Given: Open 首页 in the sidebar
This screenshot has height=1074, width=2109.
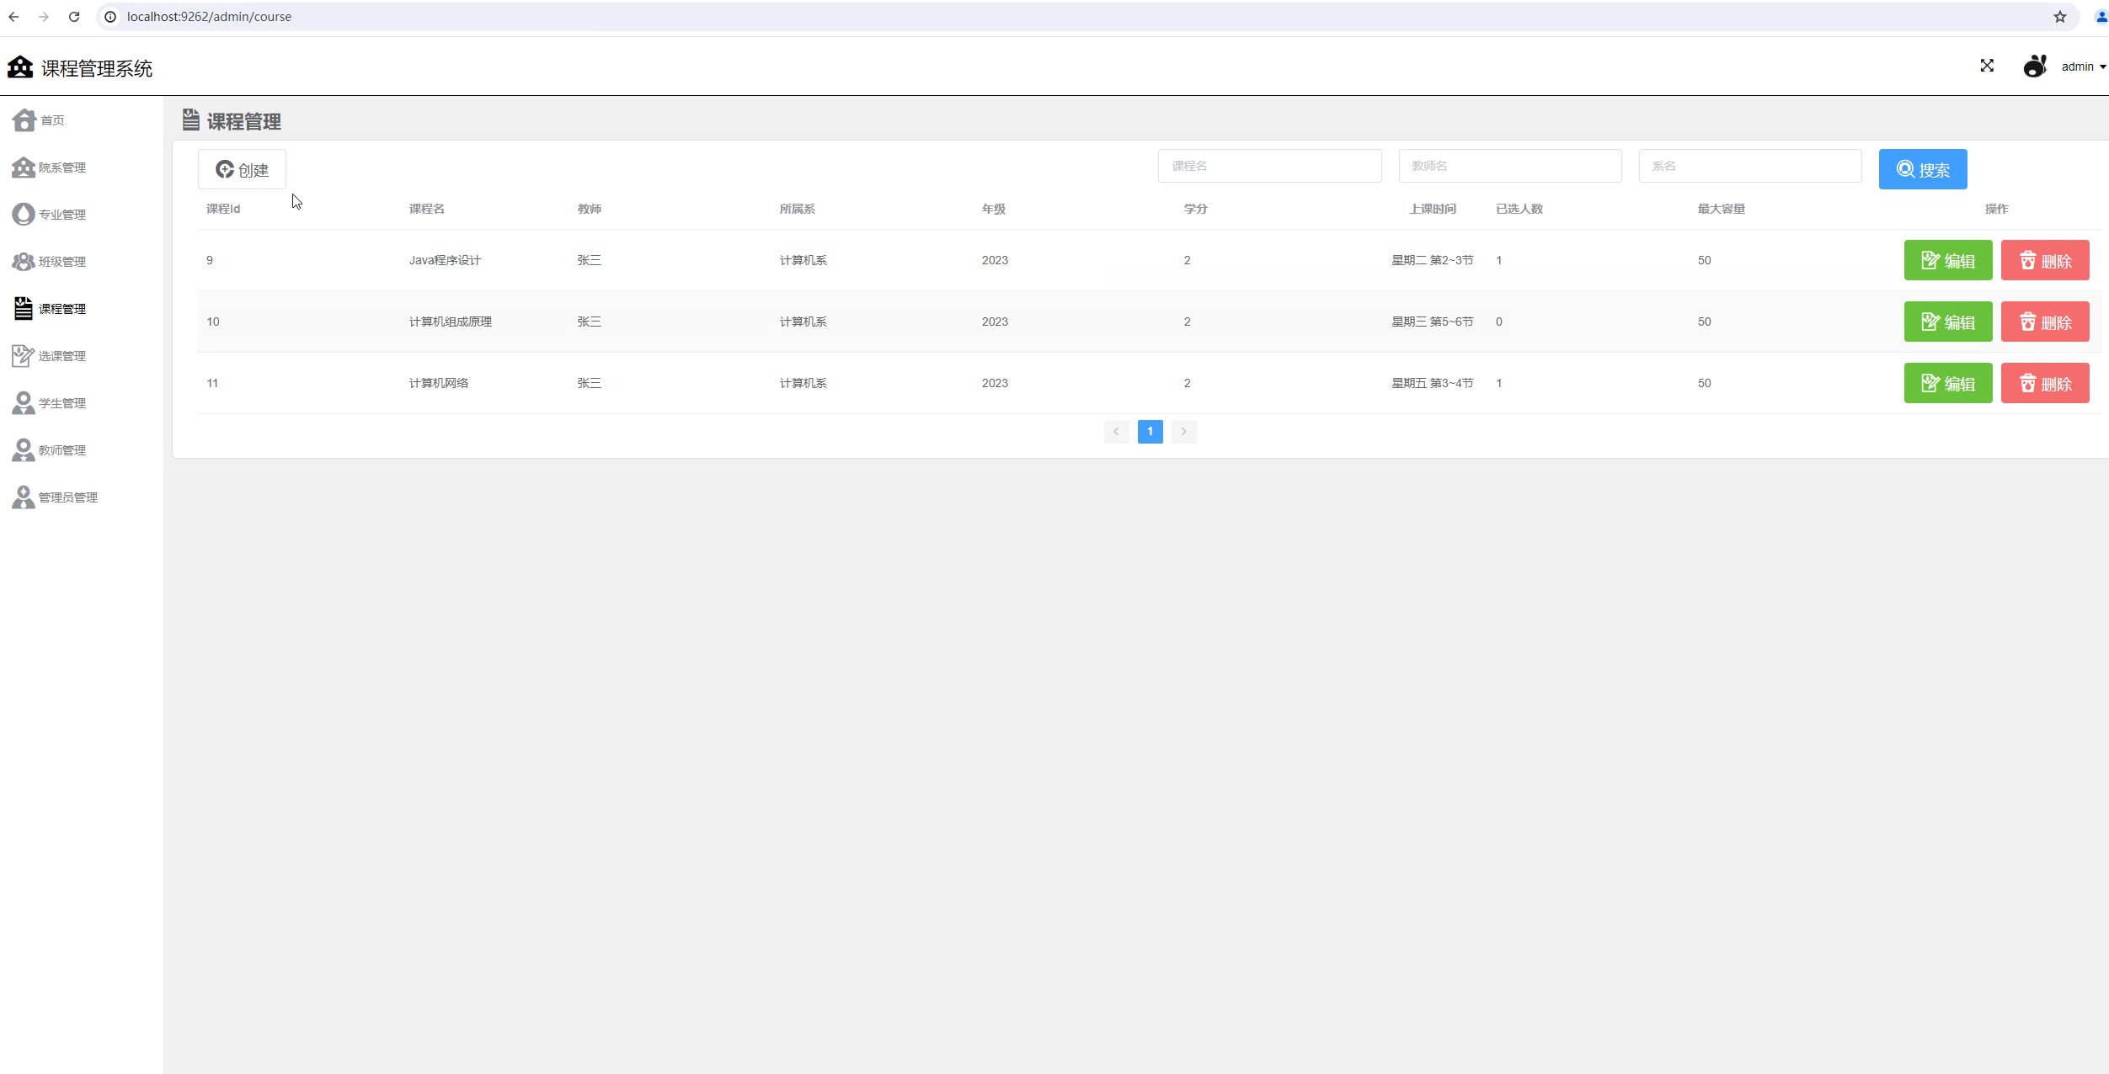Looking at the screenshot, I should 52,120.
